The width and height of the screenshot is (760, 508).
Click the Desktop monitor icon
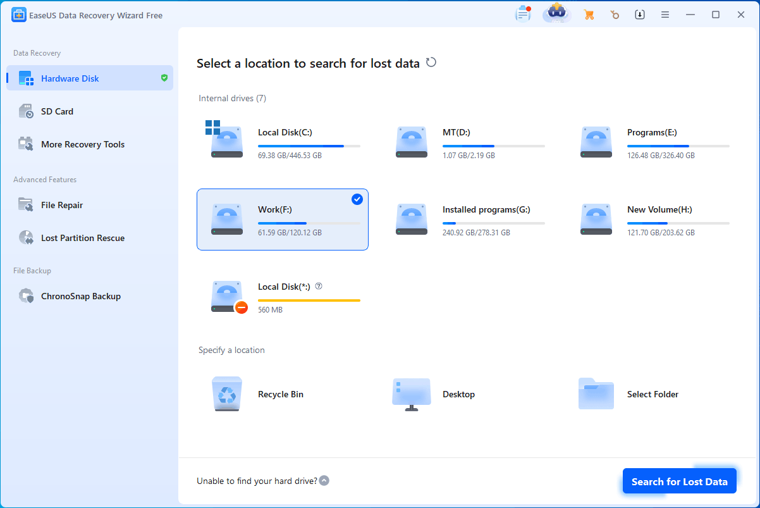click(x=412, y=394)
